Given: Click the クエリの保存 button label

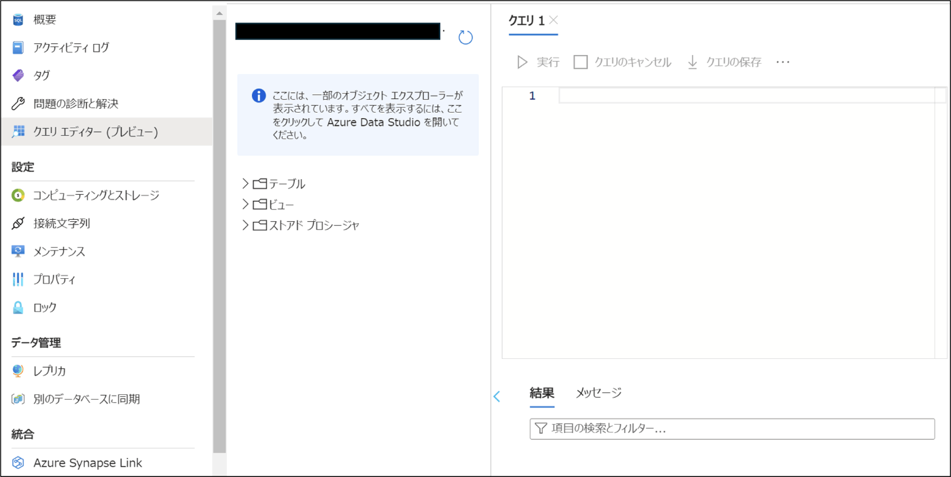Looking at the screenshot, I should coord(734,62).
